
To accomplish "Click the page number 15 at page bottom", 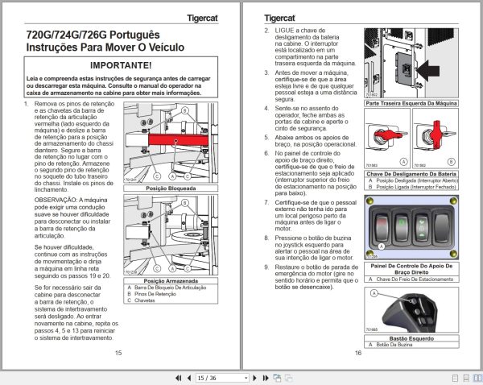I will click(x=118, y=353).
